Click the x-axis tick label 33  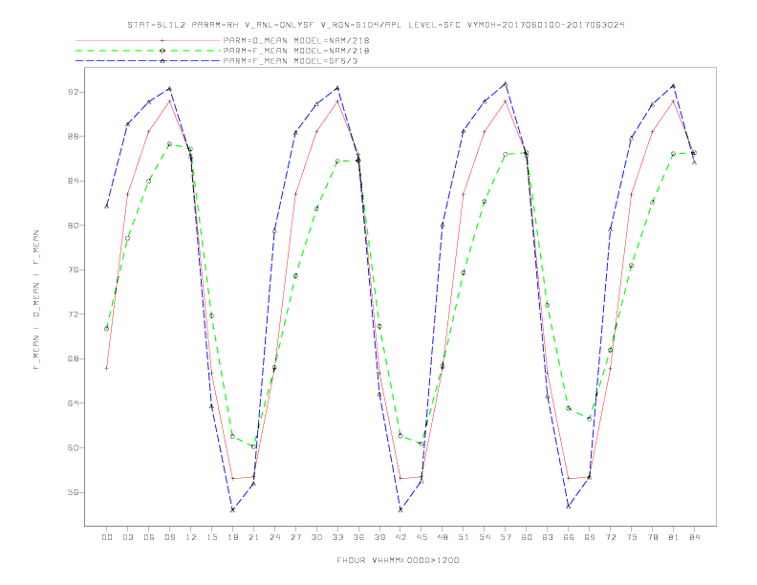click(x=337, y=537)
